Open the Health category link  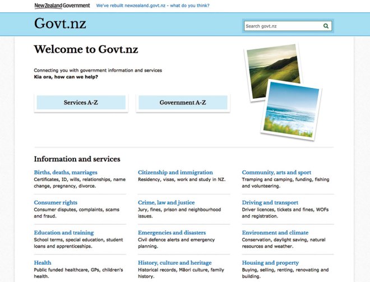point(43,262)
